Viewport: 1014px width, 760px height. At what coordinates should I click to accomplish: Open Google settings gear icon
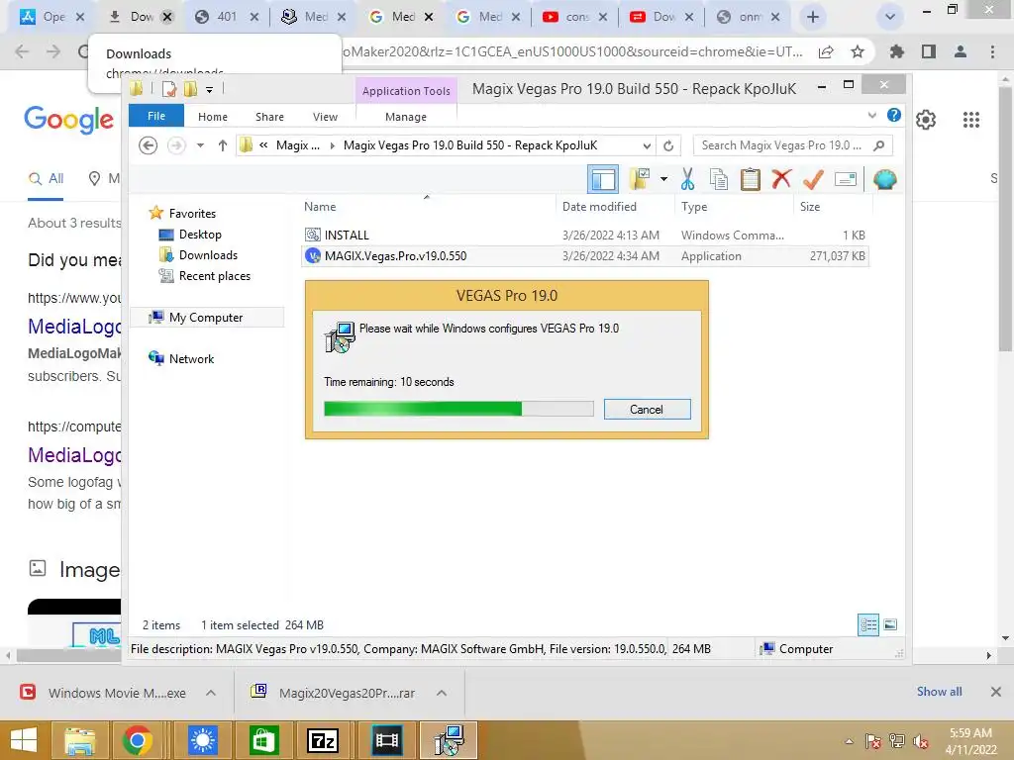click(x=926, y=120)
